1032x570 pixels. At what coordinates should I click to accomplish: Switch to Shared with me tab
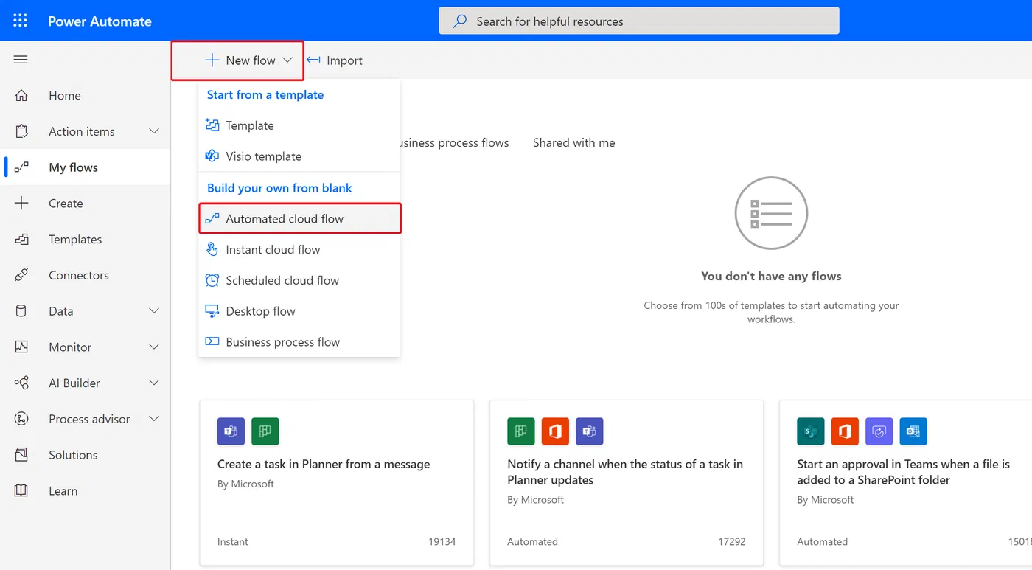point(573,142)
